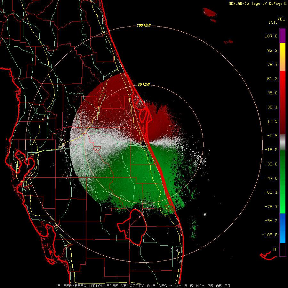Click the KMLB radar site identifier

point(181,286)
